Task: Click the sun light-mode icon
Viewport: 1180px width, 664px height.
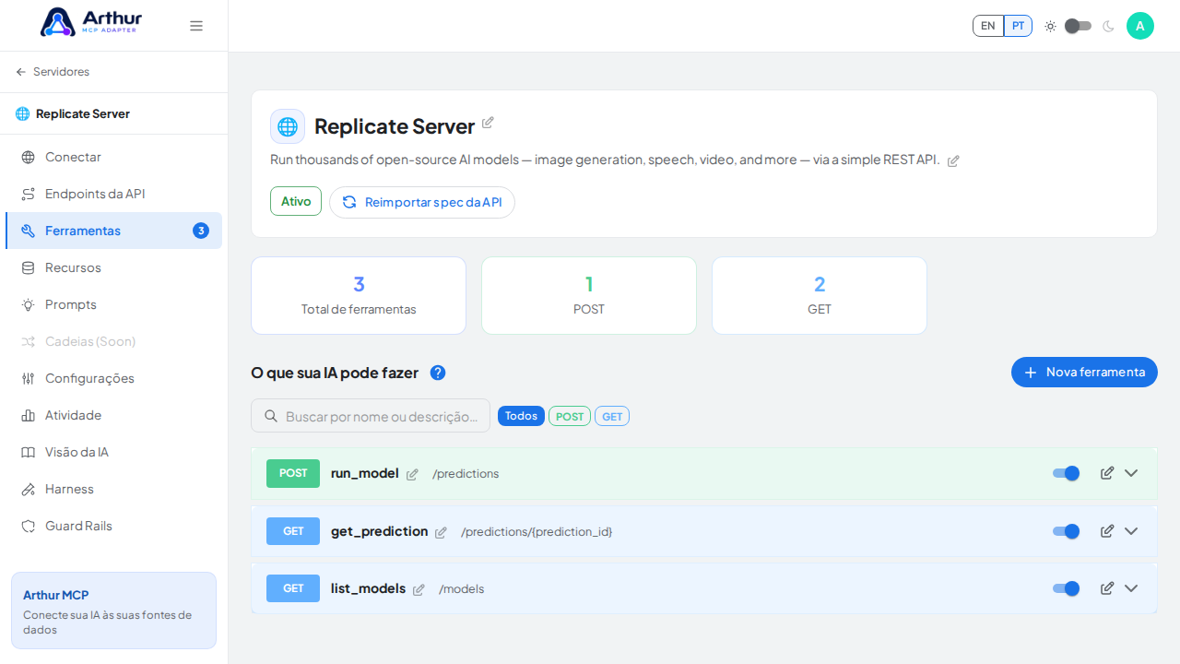Action: (1050, 26)
